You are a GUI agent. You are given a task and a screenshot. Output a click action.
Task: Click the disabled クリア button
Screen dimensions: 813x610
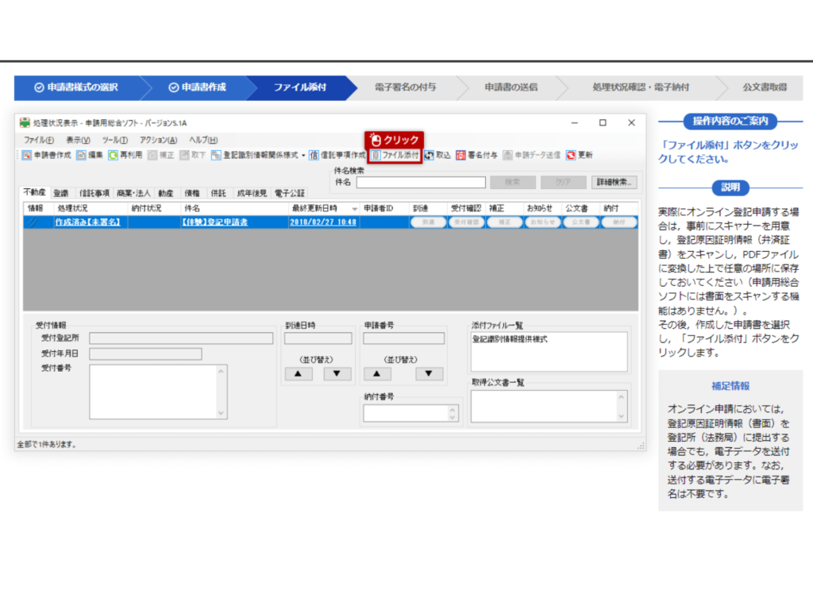pos(564,181)
